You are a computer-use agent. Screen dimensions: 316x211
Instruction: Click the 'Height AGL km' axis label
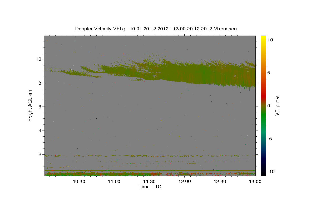tap(30, 105)
